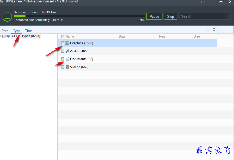Maximize the Photo Recovery Wizard window

point(221,2)
